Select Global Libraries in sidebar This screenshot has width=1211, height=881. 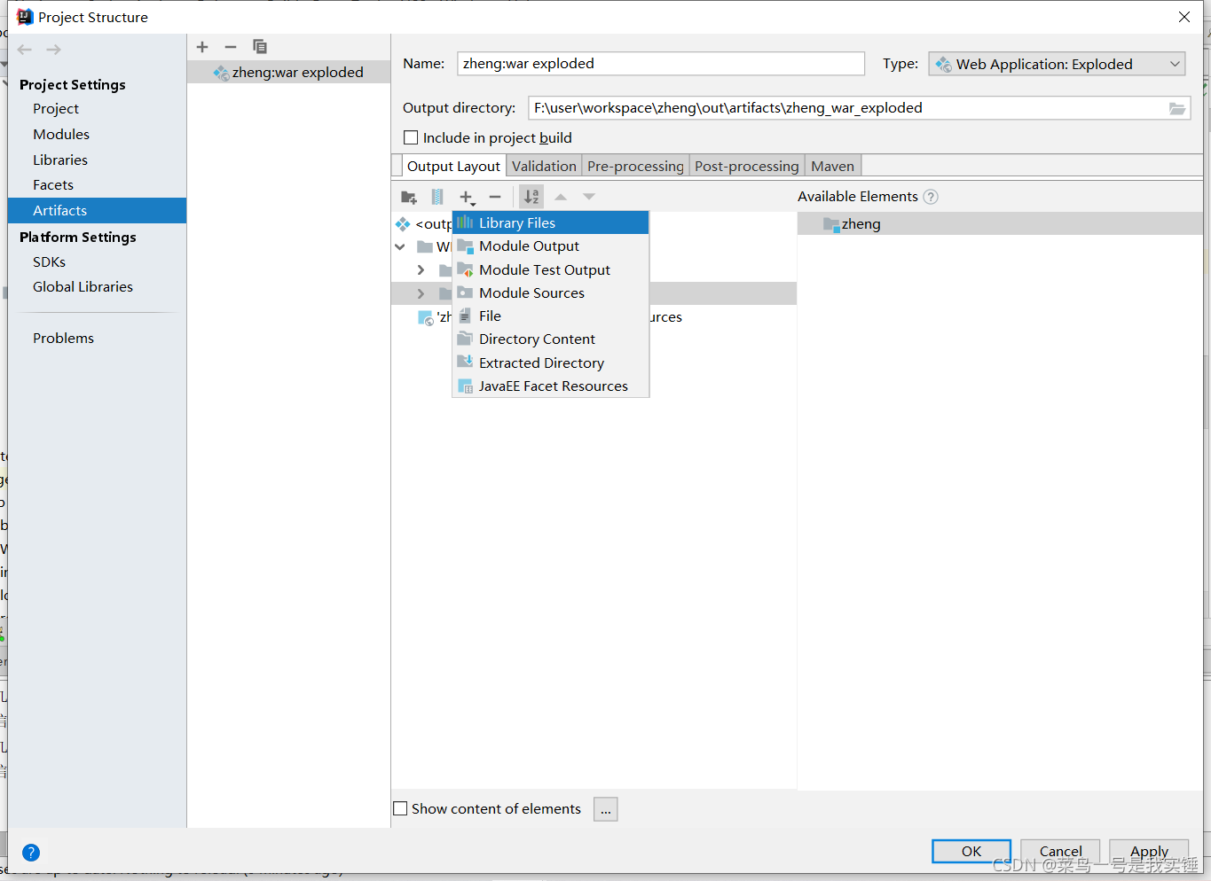83,286
